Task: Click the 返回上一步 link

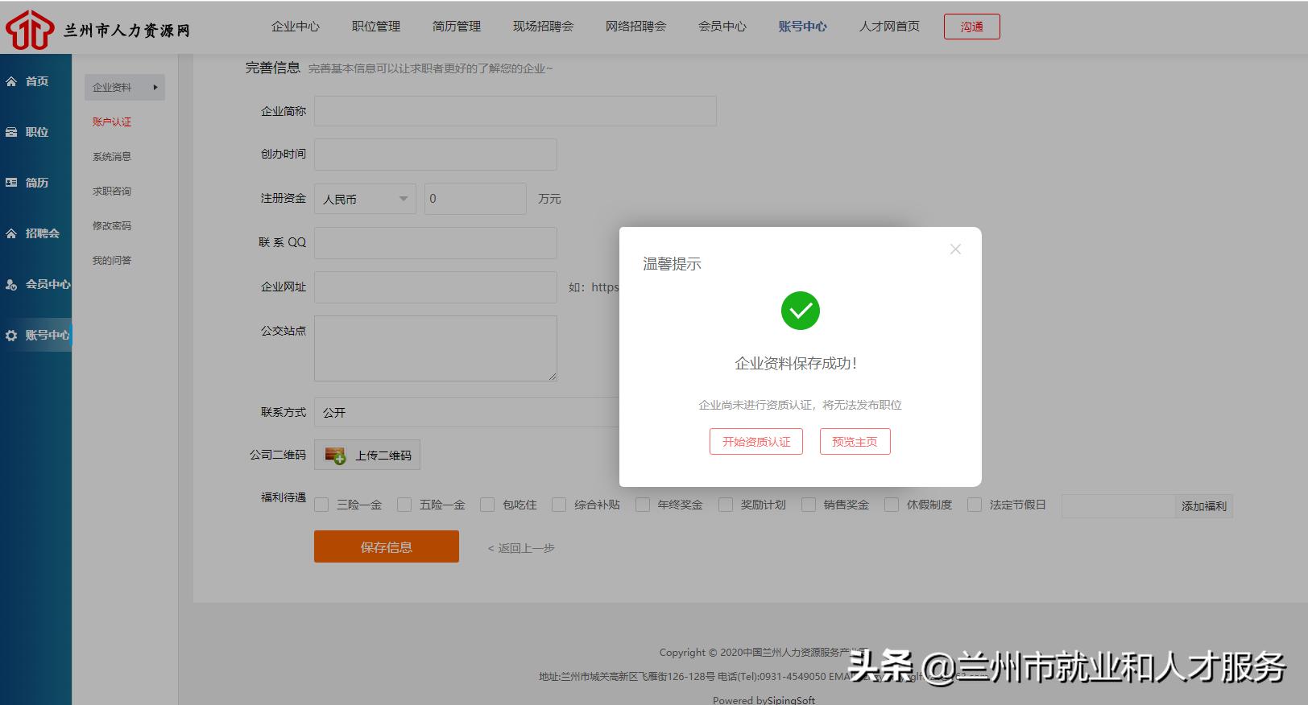Action: point(521,548)
